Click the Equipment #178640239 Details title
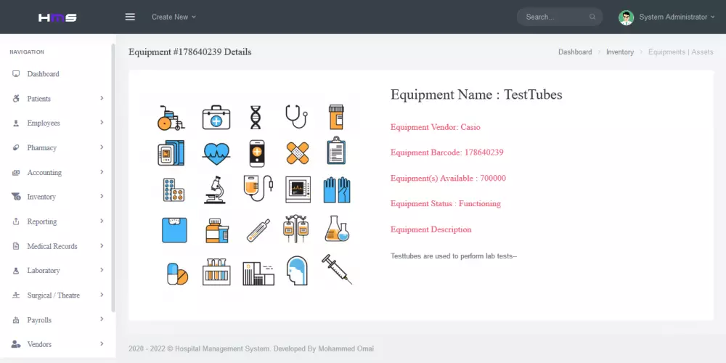Screen dimensions: 726x363 [189, 52]
